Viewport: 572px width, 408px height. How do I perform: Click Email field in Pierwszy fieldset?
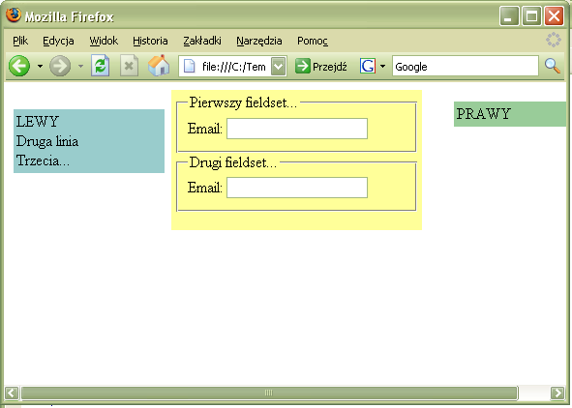[297, 129]
